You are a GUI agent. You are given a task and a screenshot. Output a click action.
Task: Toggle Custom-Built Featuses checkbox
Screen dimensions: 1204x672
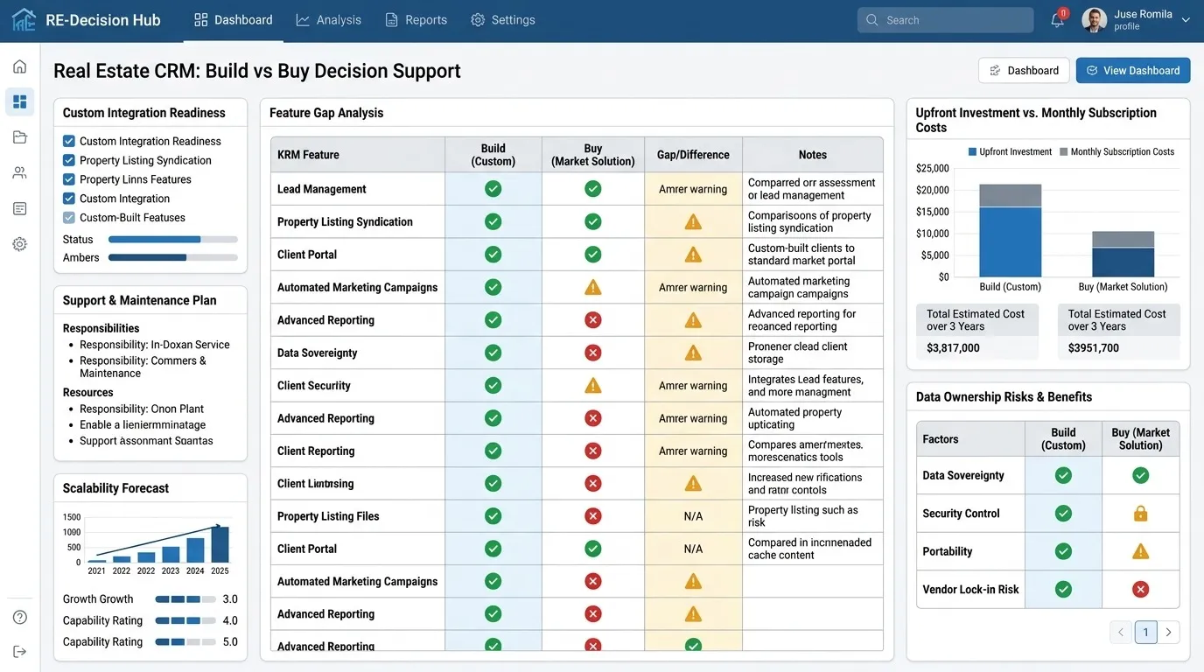click(69, 218)
